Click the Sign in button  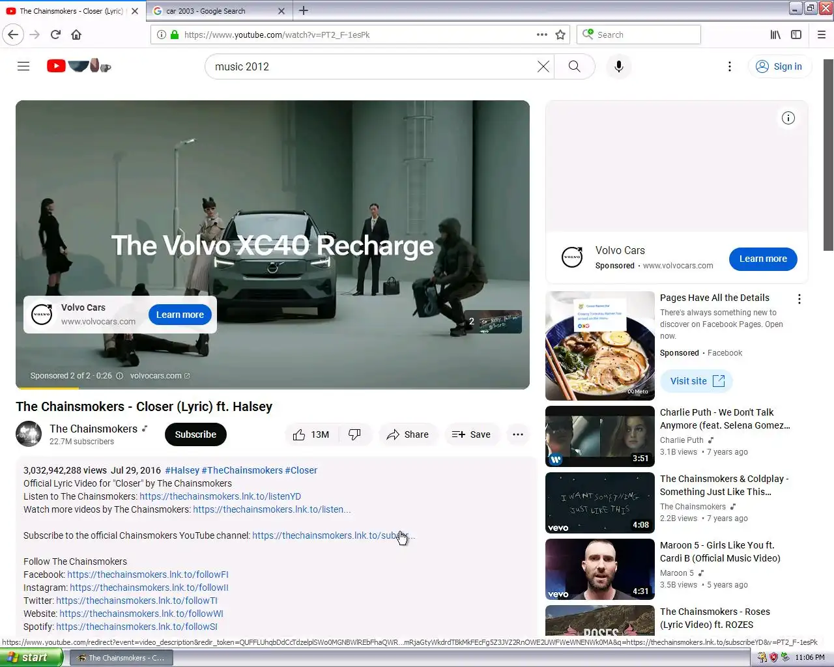[x=779, y=66]
